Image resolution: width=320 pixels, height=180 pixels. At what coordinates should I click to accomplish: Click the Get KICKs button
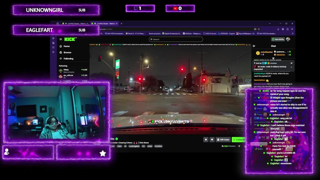coord(278,39)
